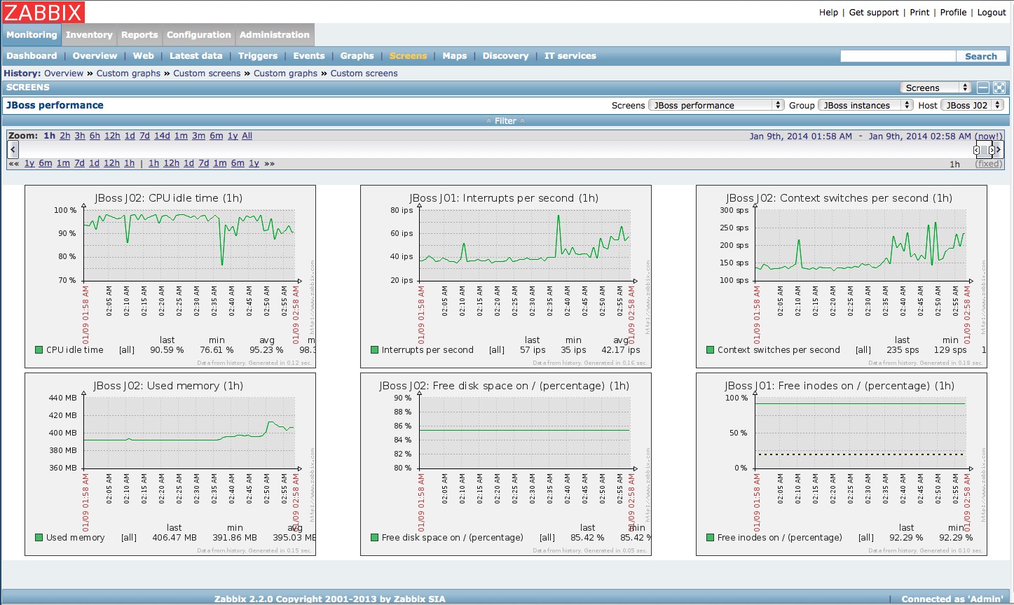Viewport: 1014px width, 605px height.
Task: Click the time slider right resize handle
Action: 992,150
